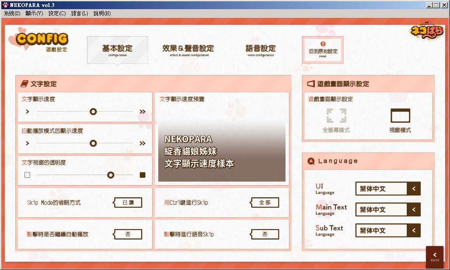The width and height of the screenshot is (450, 270).
Task: Click the solid square opaque icon for text window
Action: tap(142, 175)
